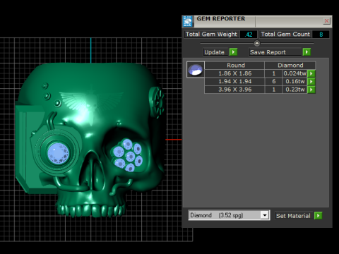Click the green arrow next to Update
Screen dimensions: 339x254
point(233,52)
